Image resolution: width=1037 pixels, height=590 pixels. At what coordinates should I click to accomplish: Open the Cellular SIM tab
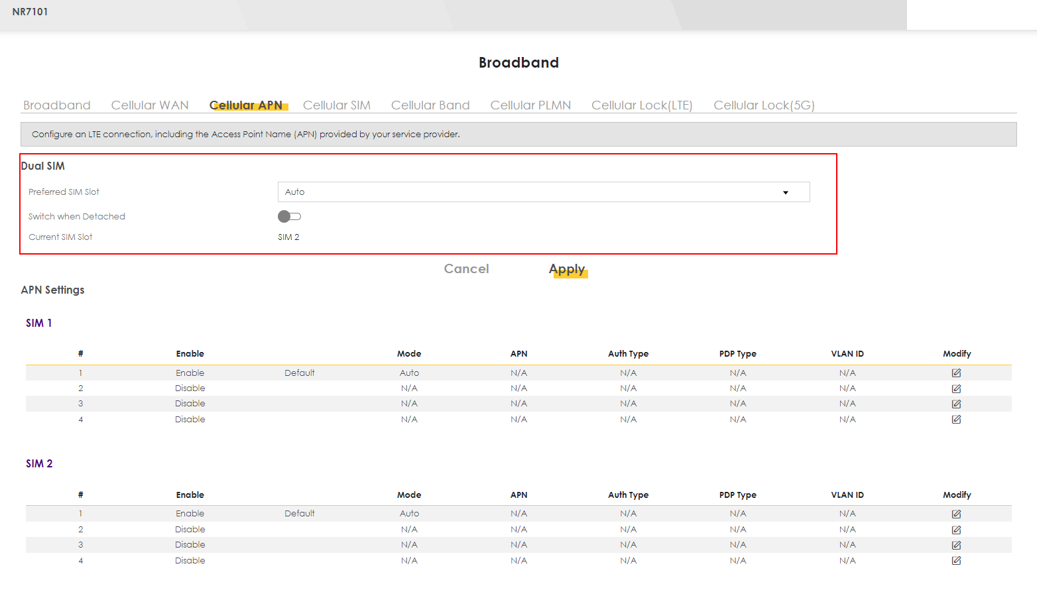pos(336,105)
